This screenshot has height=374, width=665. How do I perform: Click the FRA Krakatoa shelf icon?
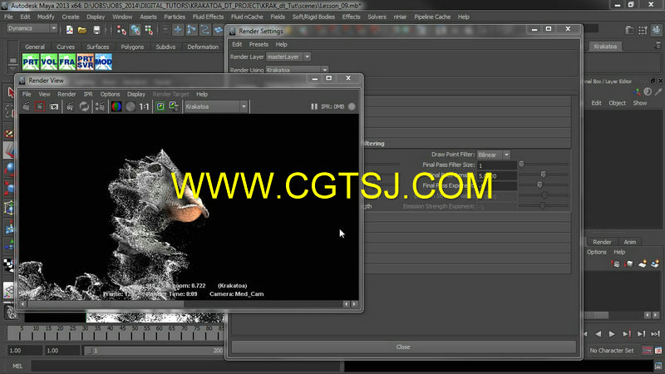tap(67, 62)
